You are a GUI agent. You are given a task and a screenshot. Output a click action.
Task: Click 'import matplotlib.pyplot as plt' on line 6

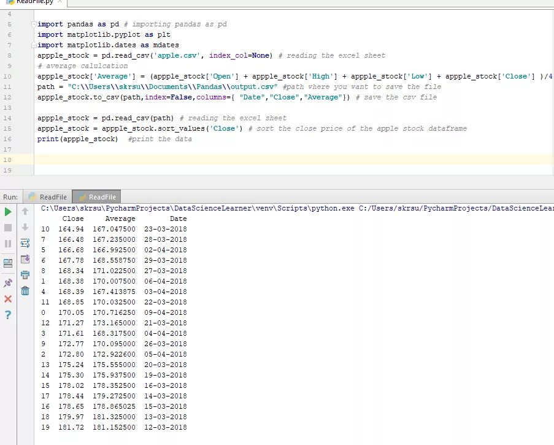coord(104,35)
